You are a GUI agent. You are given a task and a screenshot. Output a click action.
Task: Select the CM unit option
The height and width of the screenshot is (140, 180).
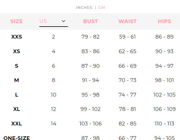coord(102,8)
